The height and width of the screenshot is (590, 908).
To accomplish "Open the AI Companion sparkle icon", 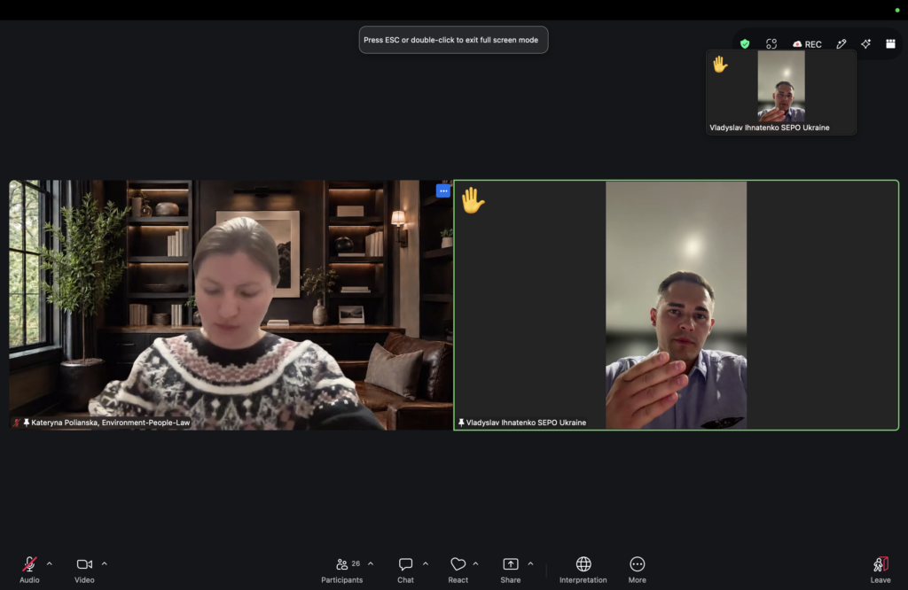I will click(865, 44).
